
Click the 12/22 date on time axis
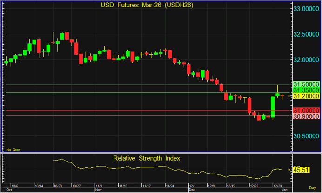255,186
